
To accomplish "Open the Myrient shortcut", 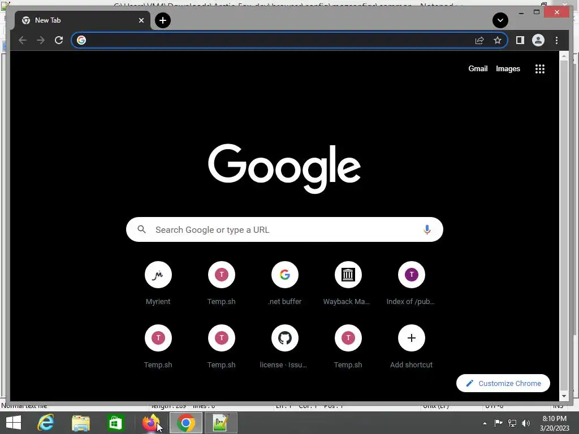I will click(158, 284).
